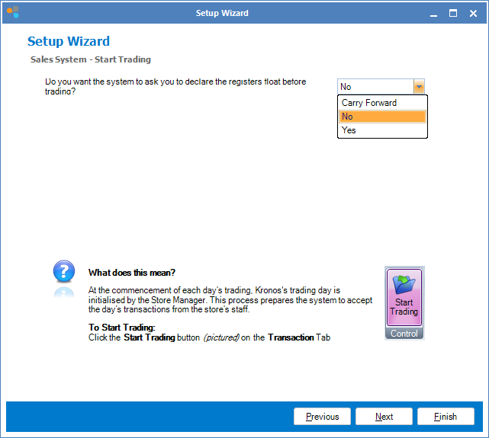
Task: Click the blue question mark help icon
Action: (64, 272)
